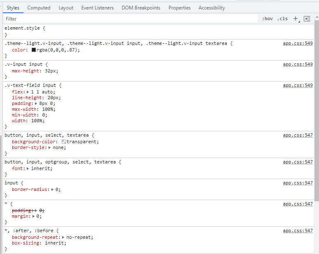Screen dimensions: 319x254
Task: Go to the Accessibility tab
Action: [x=212, y=8]
